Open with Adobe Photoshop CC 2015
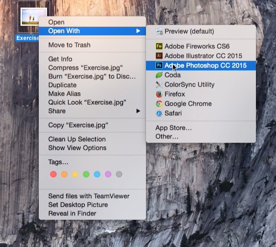This screenshot has height=247, width=276. tap(201, 66)
